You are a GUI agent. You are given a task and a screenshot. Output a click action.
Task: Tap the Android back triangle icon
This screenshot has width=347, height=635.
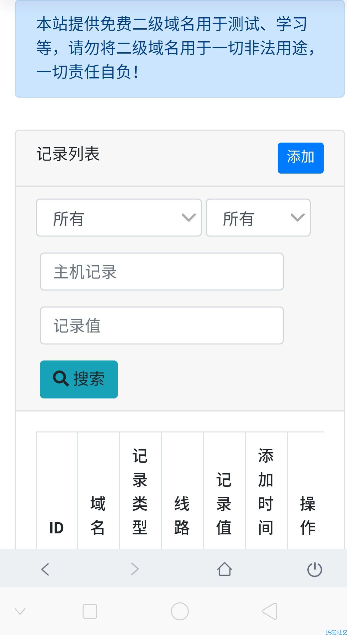click(270, 611)
